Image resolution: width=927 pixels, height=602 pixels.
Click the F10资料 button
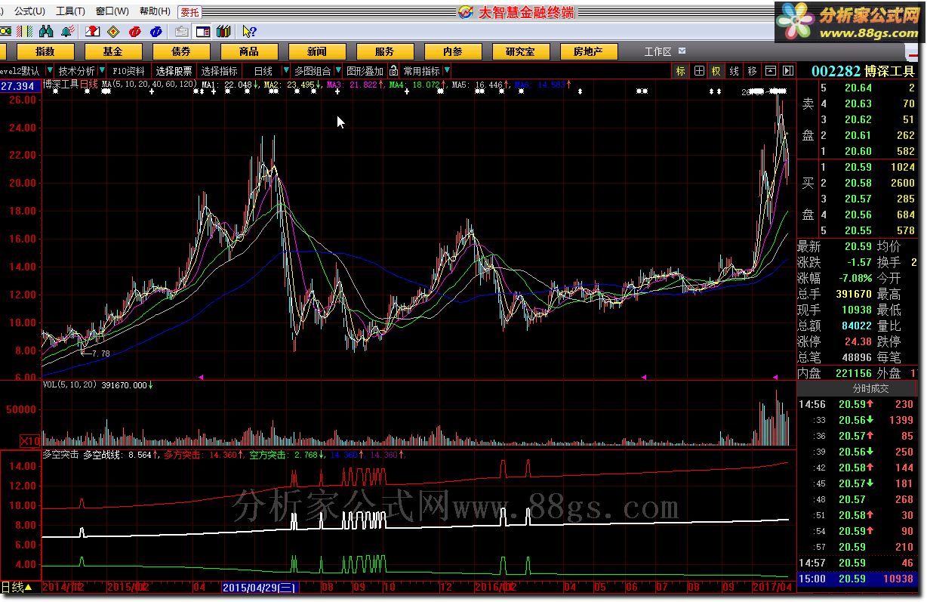129,71
